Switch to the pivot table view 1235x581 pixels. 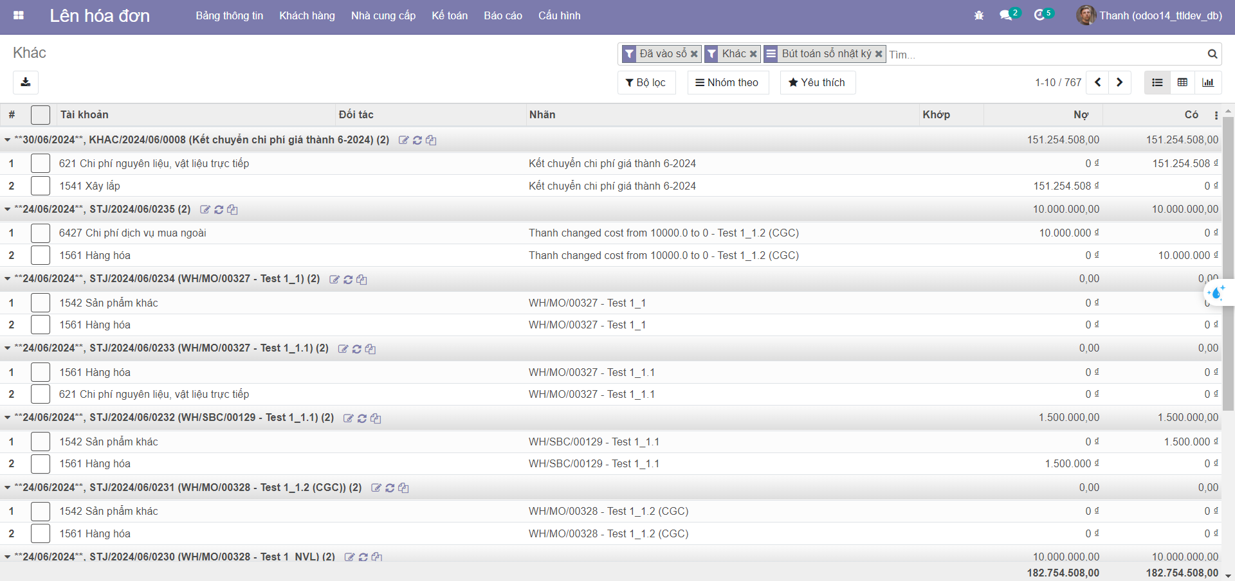pyautogui.click(x=1182, y=82)
